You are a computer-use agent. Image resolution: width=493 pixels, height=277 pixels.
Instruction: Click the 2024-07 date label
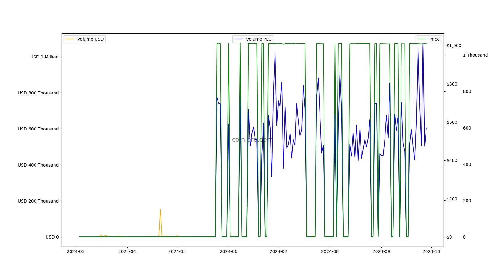[x=279, y=251]
